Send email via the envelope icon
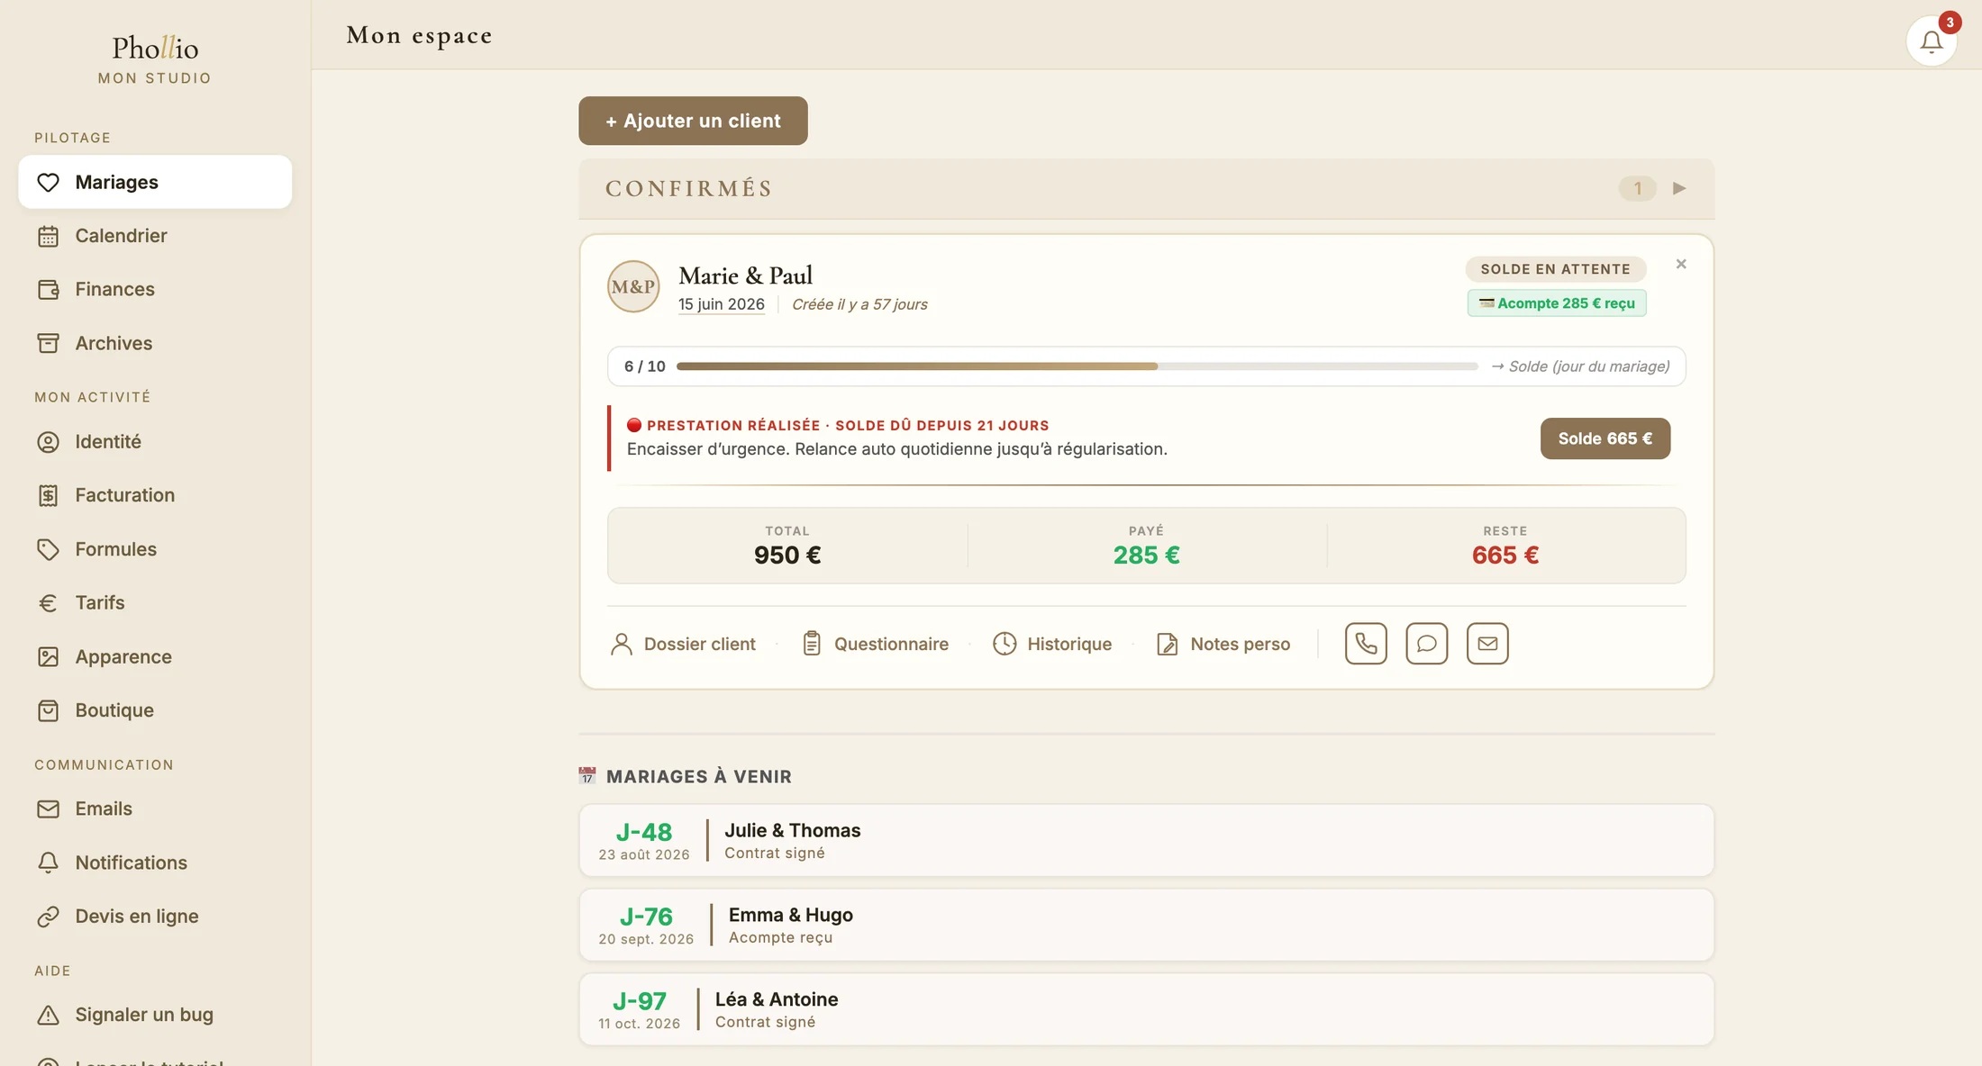Image resolution: width=1982 pixels, height=1066 pixels. (x=1487, y=644)
